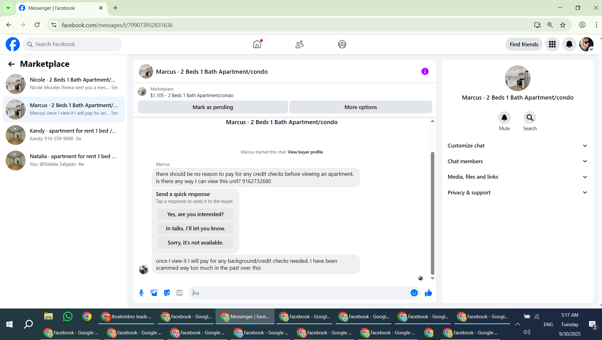Open the View buyer profile link
The height and width of the screenshot is (340, 602).
click(305, 152)
